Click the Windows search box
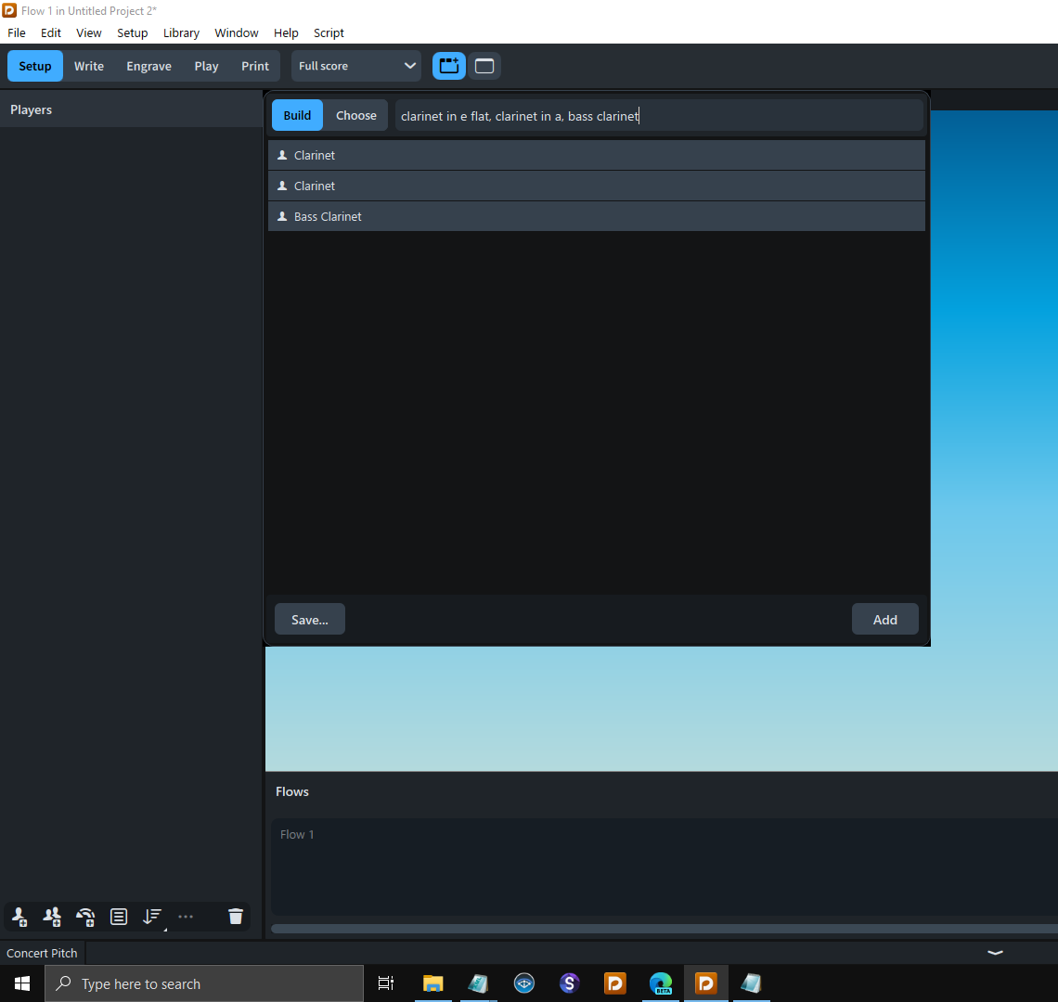1058x1002 pixels. tap(204, 983)
